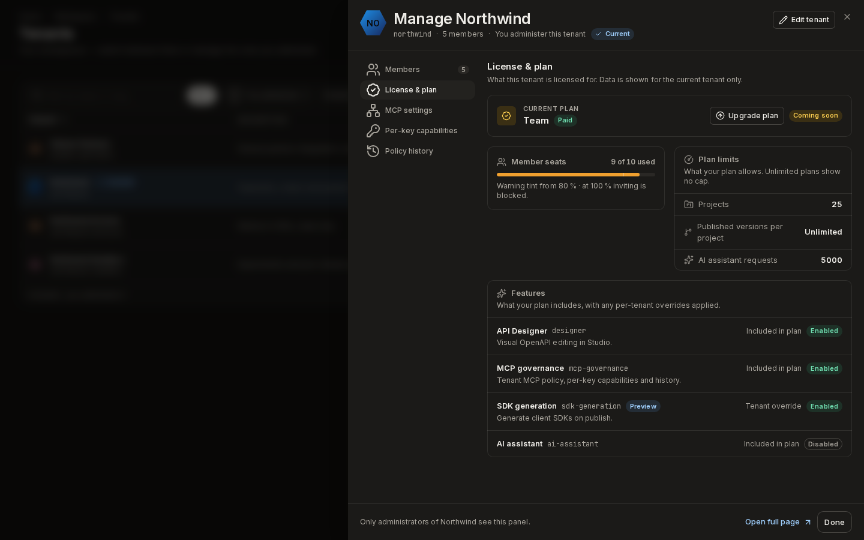Click the API Designer Enabled badge
Viewport: 864px width, 540px height.
[824, 331]
